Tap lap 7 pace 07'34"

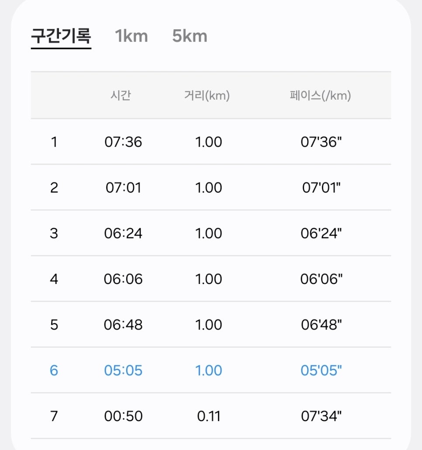click(x=321, y=416)
